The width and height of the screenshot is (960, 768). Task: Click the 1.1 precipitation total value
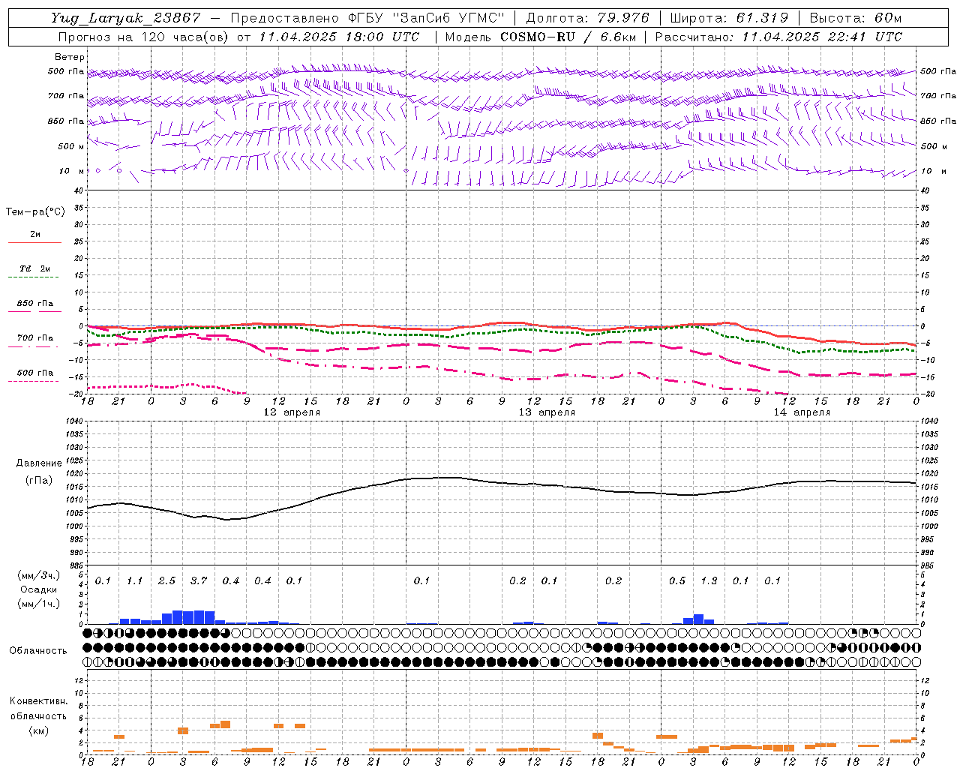(x=135, y=581)
